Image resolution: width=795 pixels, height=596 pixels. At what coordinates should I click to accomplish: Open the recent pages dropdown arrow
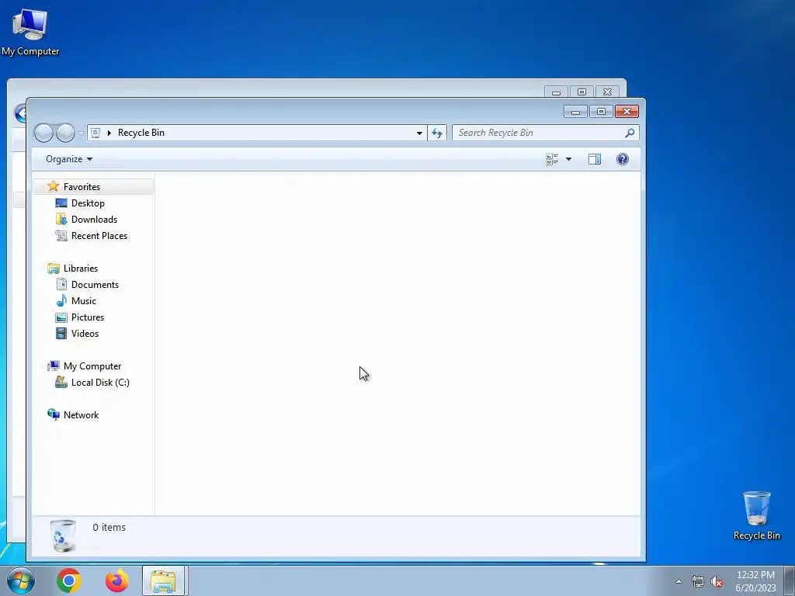tap(81, 133)
